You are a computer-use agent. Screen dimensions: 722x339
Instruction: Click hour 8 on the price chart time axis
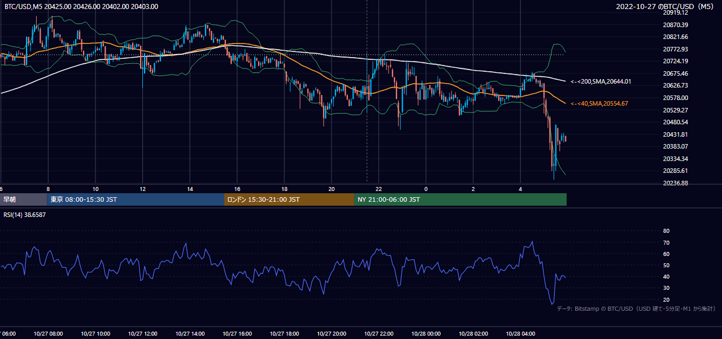(x=48, y=189)
